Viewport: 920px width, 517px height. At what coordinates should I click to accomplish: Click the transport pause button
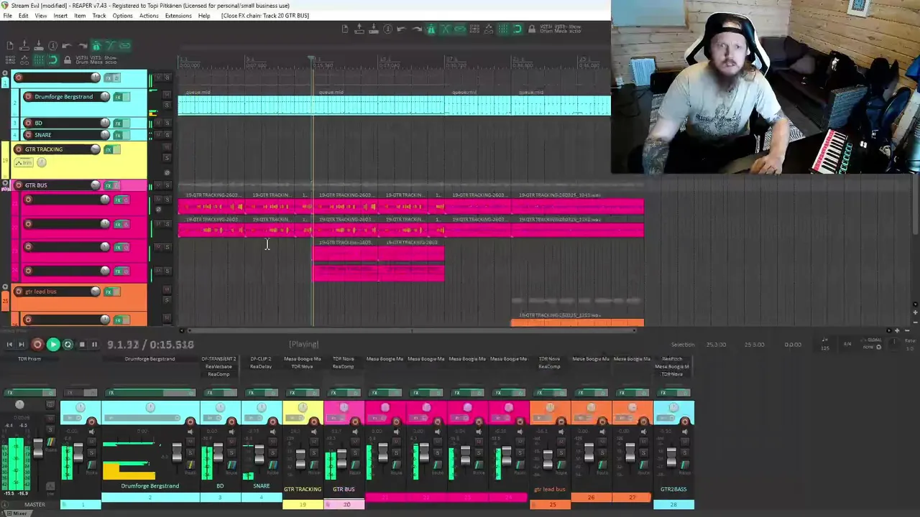[94, 345]
